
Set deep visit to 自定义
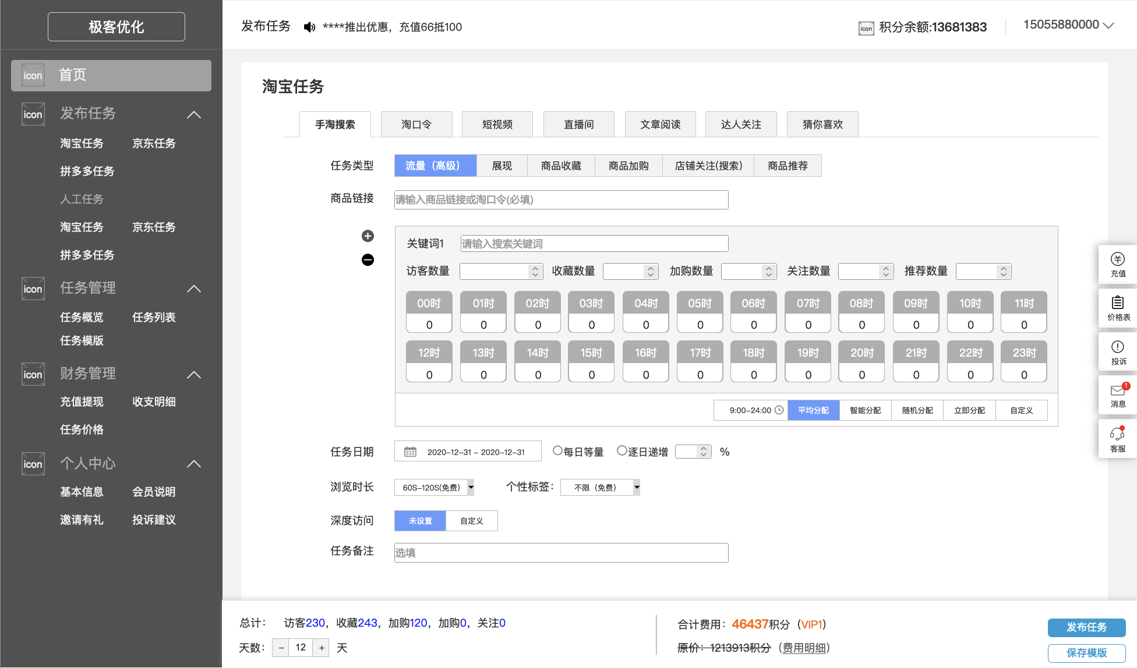472,521
